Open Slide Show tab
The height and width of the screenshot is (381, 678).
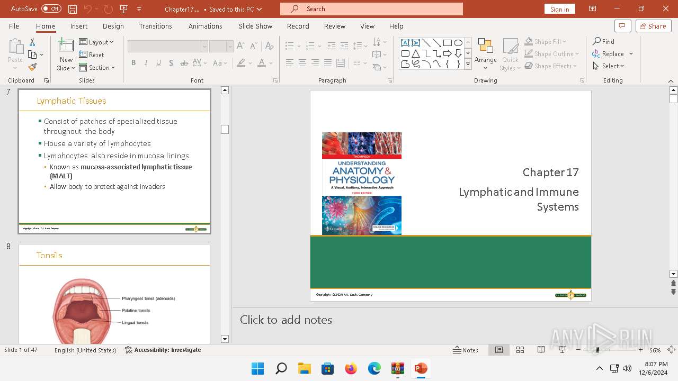pyautogui.click(x=255, y=26)
